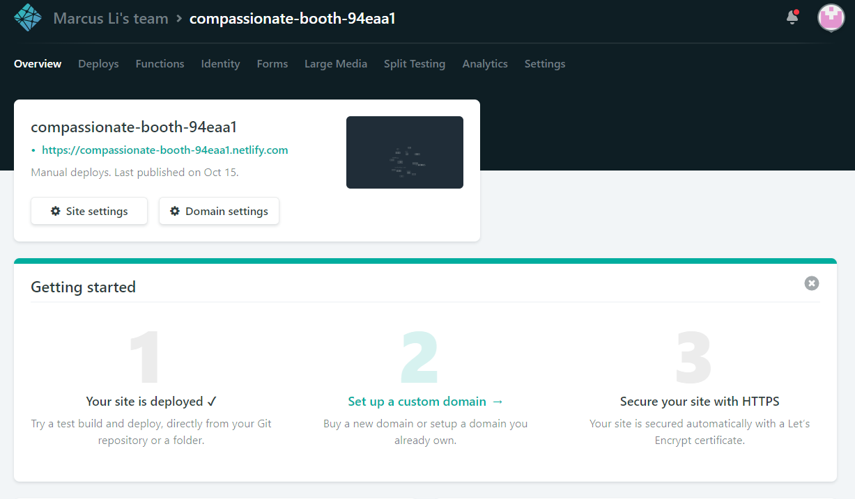The width and height of the screenshot is (855, 499).
Task: Click the Netlify logo icon
Action: coord(28,18)
